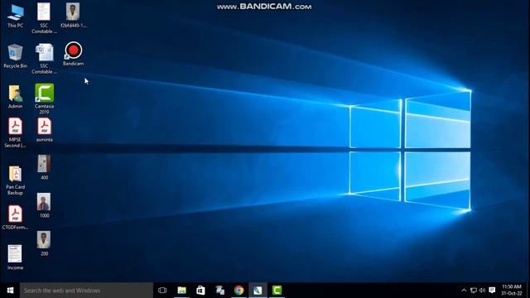
Task: Show hidden system tray icons
Action: coord(464,291)
